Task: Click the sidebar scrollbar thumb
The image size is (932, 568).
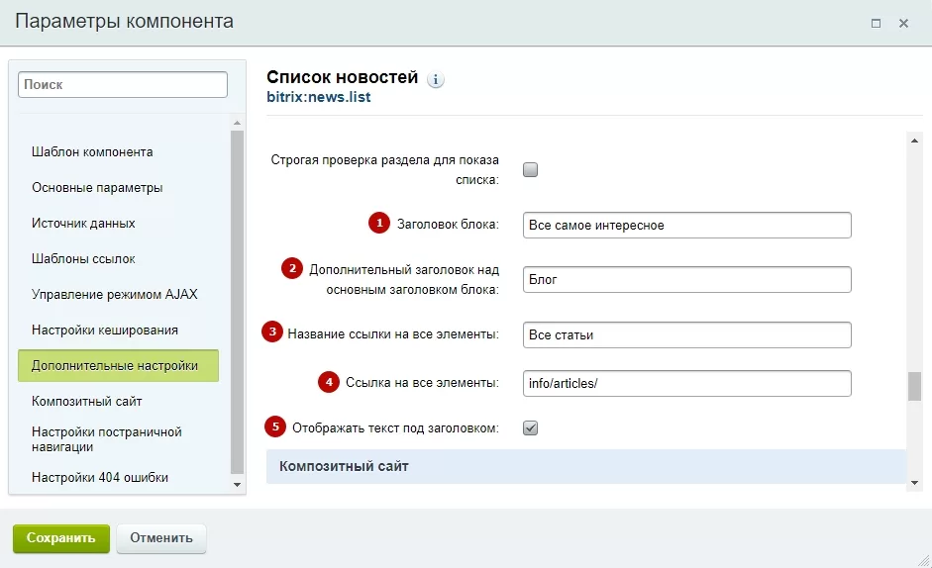Action: [237, 303]
